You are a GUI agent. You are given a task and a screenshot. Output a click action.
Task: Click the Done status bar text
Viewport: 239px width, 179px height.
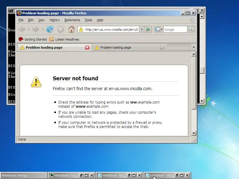click(x=22, y=139)
